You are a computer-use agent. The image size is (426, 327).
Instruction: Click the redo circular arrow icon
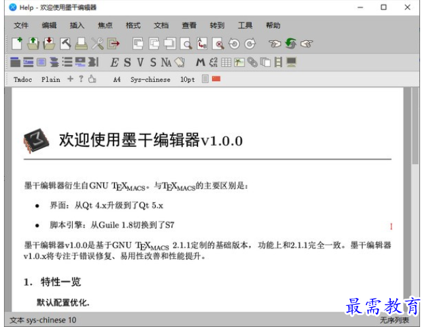(x=250, y=44)
